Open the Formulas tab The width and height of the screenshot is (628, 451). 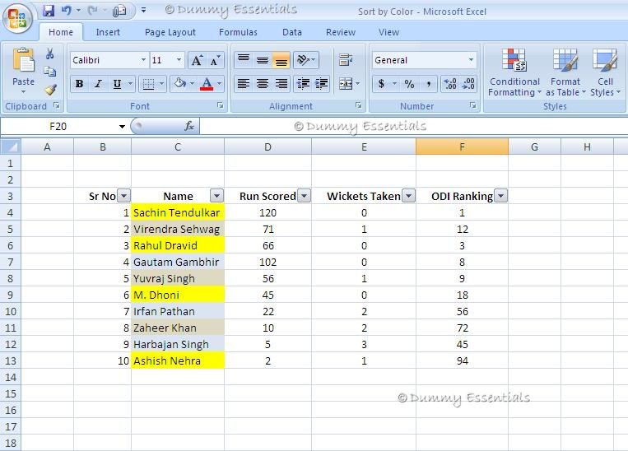click(x=238, y=32)
